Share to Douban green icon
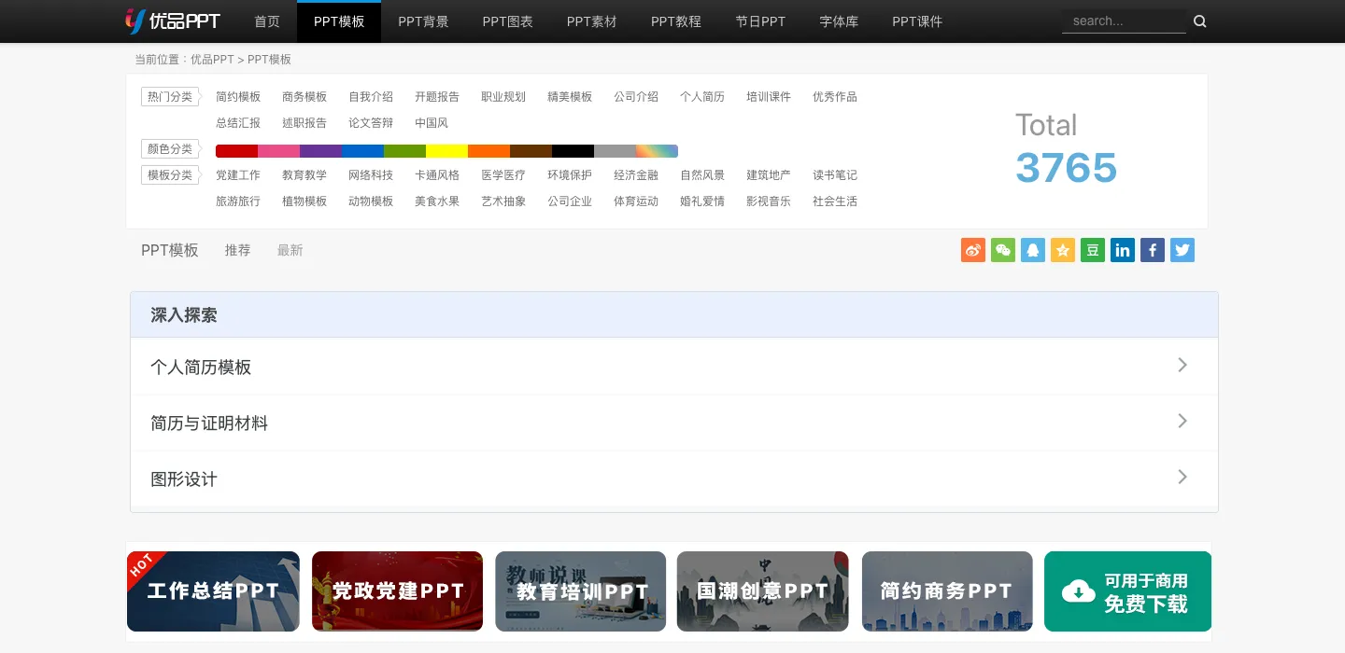Screen dimensions: 1345x653 (1093, 250)
